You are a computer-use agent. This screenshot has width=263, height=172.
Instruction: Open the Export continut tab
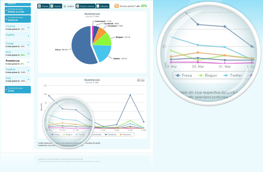click(85, 6)
